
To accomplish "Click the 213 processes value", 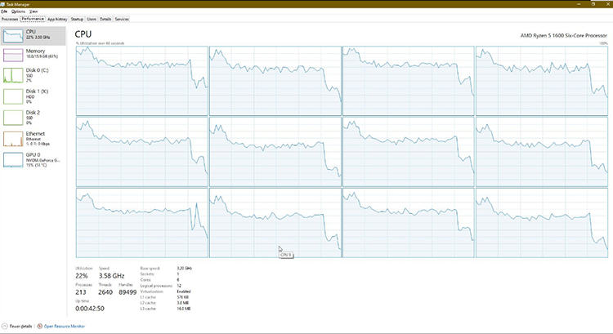I will click(81, 292).
